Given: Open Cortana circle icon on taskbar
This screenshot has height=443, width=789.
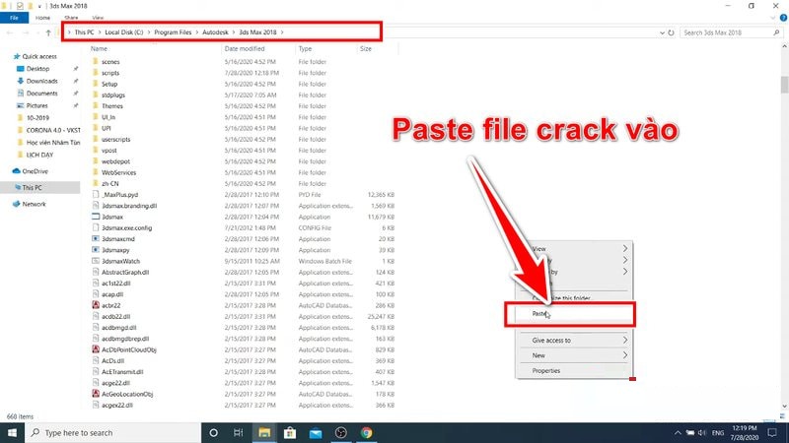Looking at the screenshot, I should tap(213, 432).
